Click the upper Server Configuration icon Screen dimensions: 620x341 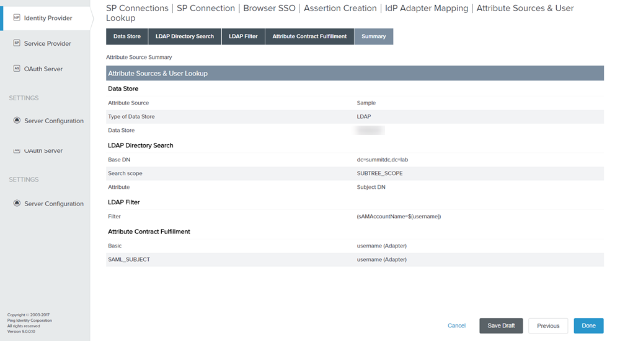(17, 121)
